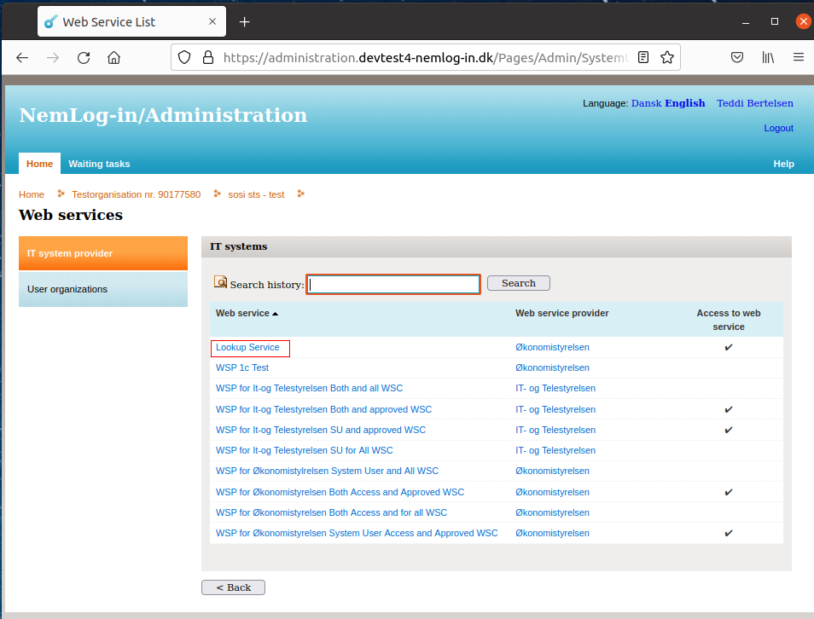The image size is (814, 619).
Task: Switch to the Waiting tasks tab
Action: coord(99,164)
